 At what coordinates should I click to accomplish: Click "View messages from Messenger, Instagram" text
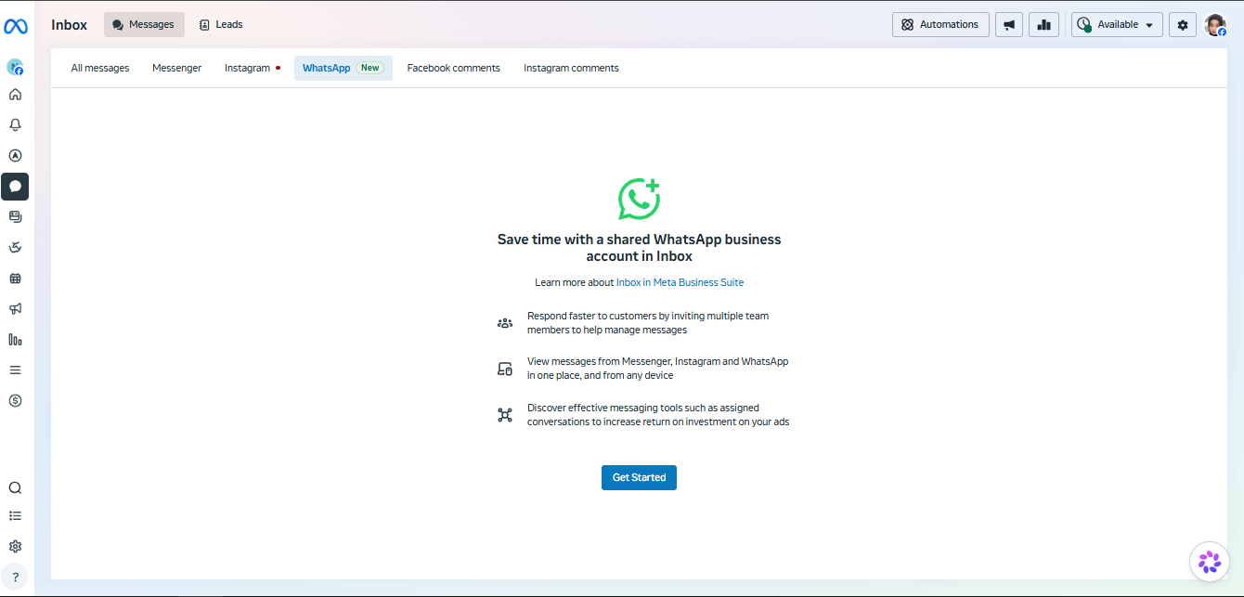658,369
